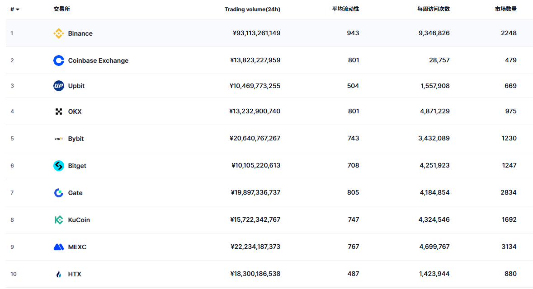The height and width of the screenshot is (289, 533).
Task: Click the KuCoin logo icon
Action: [59, 220]
